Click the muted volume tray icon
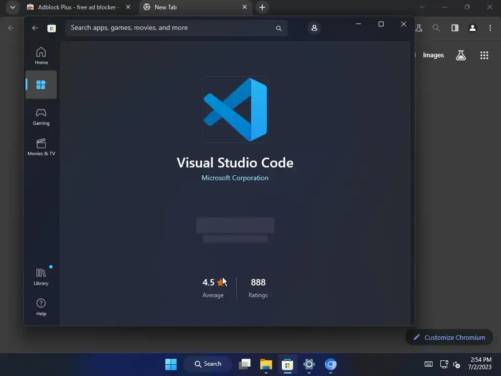 click(456, 364)
